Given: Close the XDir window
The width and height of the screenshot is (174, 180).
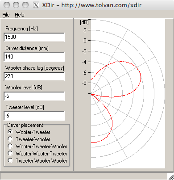Looking at the screenshot, I should tap(7, 5).
